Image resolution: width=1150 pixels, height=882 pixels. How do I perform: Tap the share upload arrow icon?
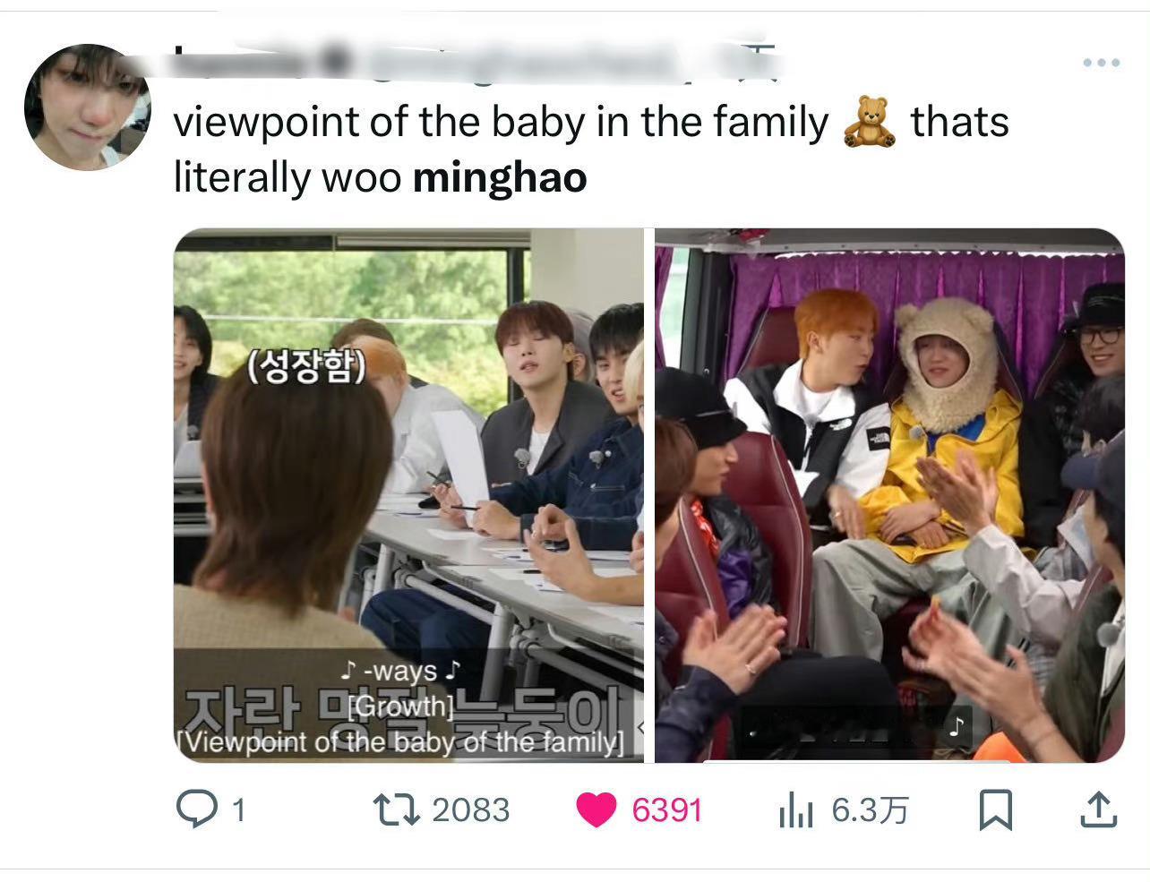[1098, 809]
